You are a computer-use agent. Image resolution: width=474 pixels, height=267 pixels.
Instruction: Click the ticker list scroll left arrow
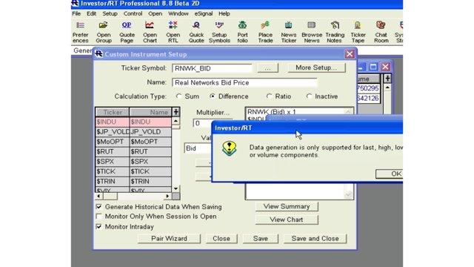(x=99, y=196)
